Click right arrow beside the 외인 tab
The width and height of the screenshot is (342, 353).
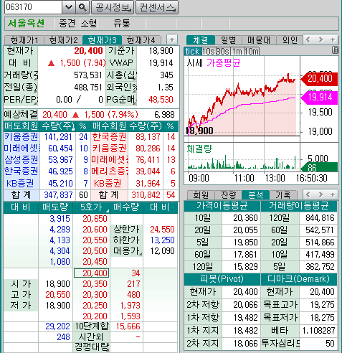tap(320, 39)
